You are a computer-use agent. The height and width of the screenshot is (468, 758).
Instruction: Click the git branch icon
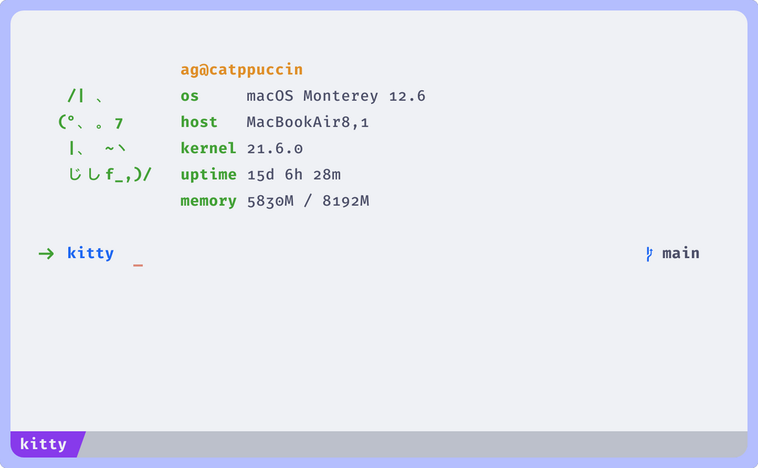649,254
